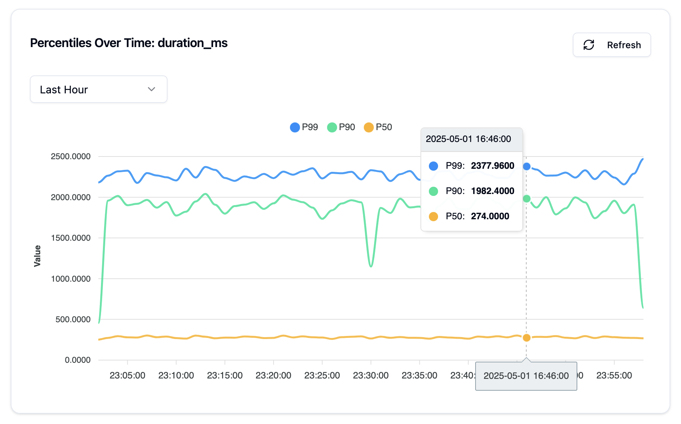Screen dimensions: 681x424
Task: Click the 0.0000 y-axis label
Action: coord(78,360)
